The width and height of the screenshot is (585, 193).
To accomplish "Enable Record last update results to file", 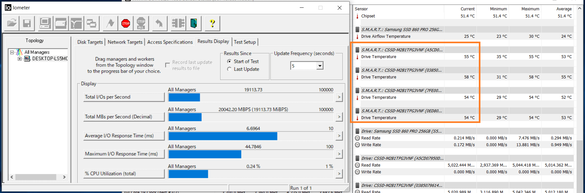I will (x=168, y=65).
